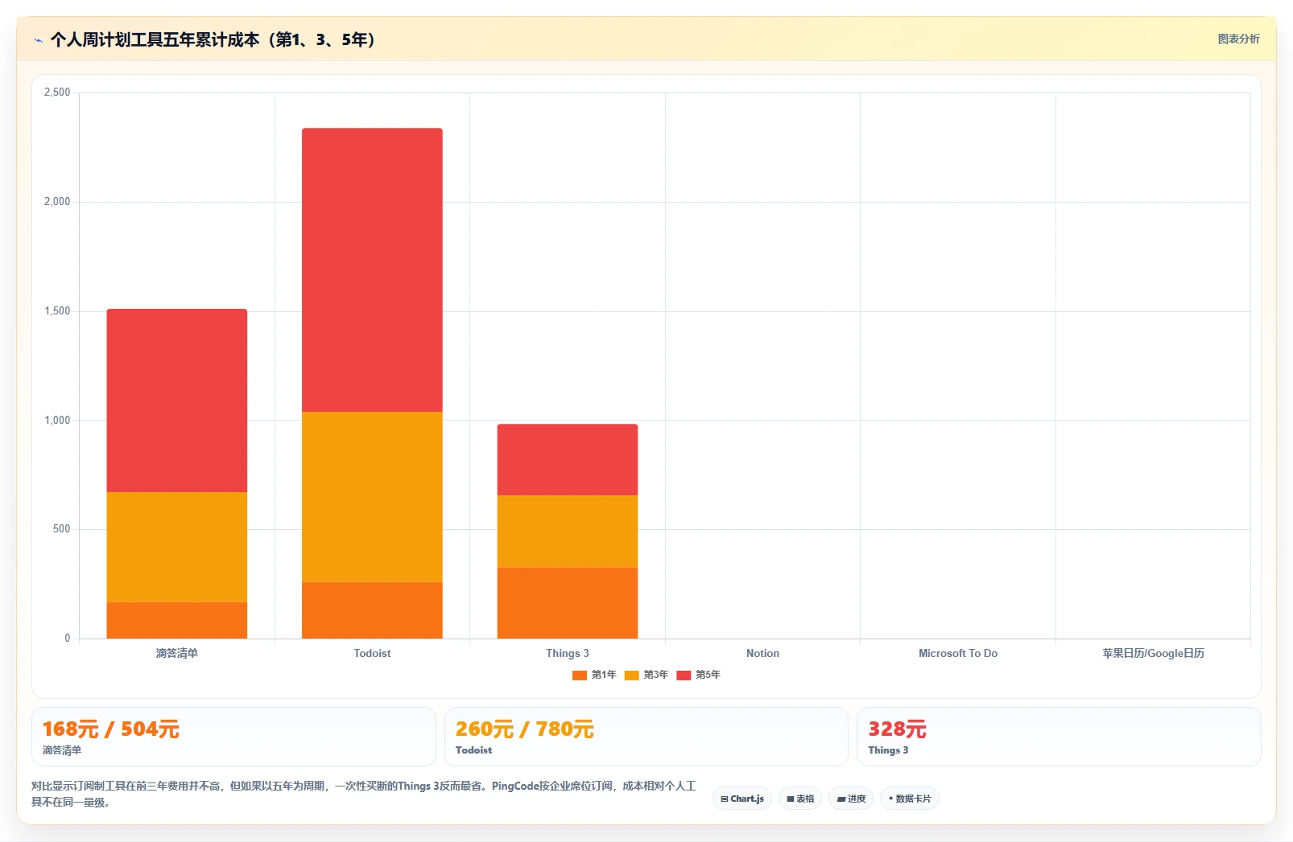This screenshot has height=842, width=1293.
Task: Open the 图表分析 label in the header
Action: [1238, 39]
